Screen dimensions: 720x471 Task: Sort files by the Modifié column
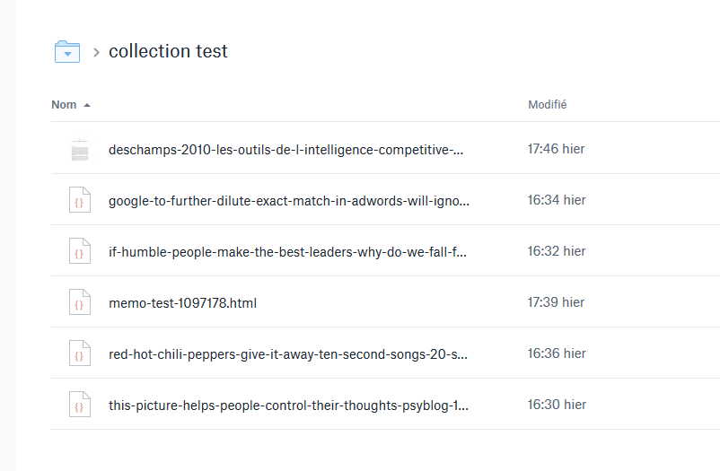pyautogui.click(x=547, y=105)
